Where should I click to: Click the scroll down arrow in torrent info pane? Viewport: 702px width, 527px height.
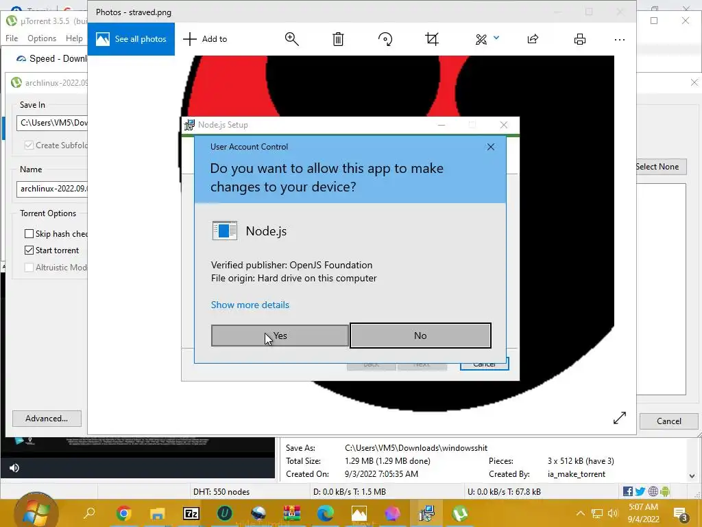(x=692, y=476)
